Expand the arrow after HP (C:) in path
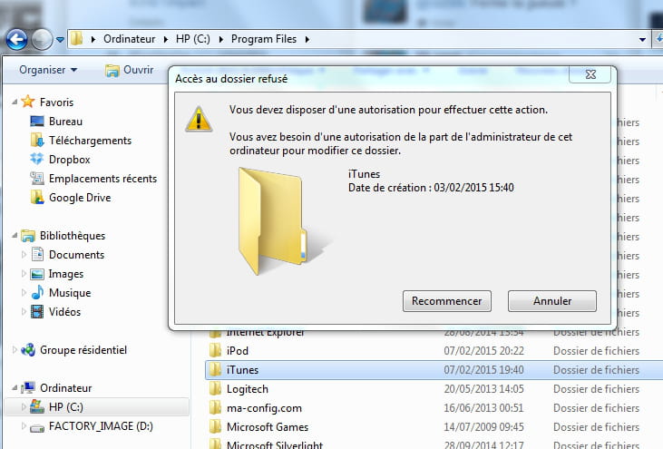Viewport: 663px width, 449px height. (220, 39)
